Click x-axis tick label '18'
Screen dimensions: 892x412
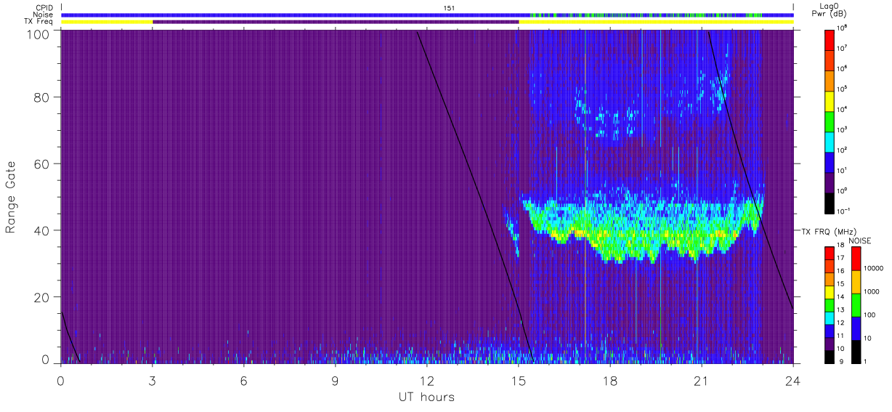[610, 381]
